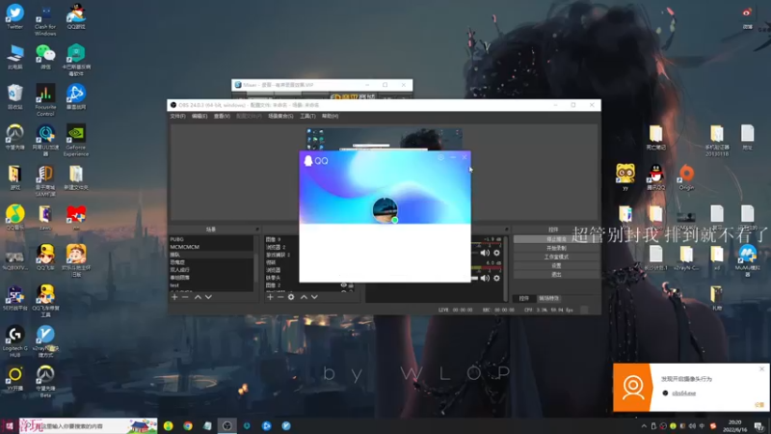This screenshot has width=771, height=434.
Task: Dismiss the camera notification popup
Action: click(762, 369)
